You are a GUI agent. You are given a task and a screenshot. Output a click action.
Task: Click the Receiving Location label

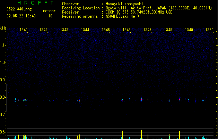(81, 8)
